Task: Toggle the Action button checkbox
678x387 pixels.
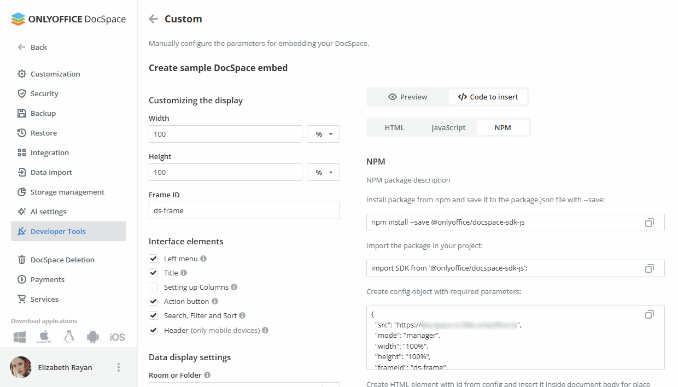Action: tap(153, 301)
